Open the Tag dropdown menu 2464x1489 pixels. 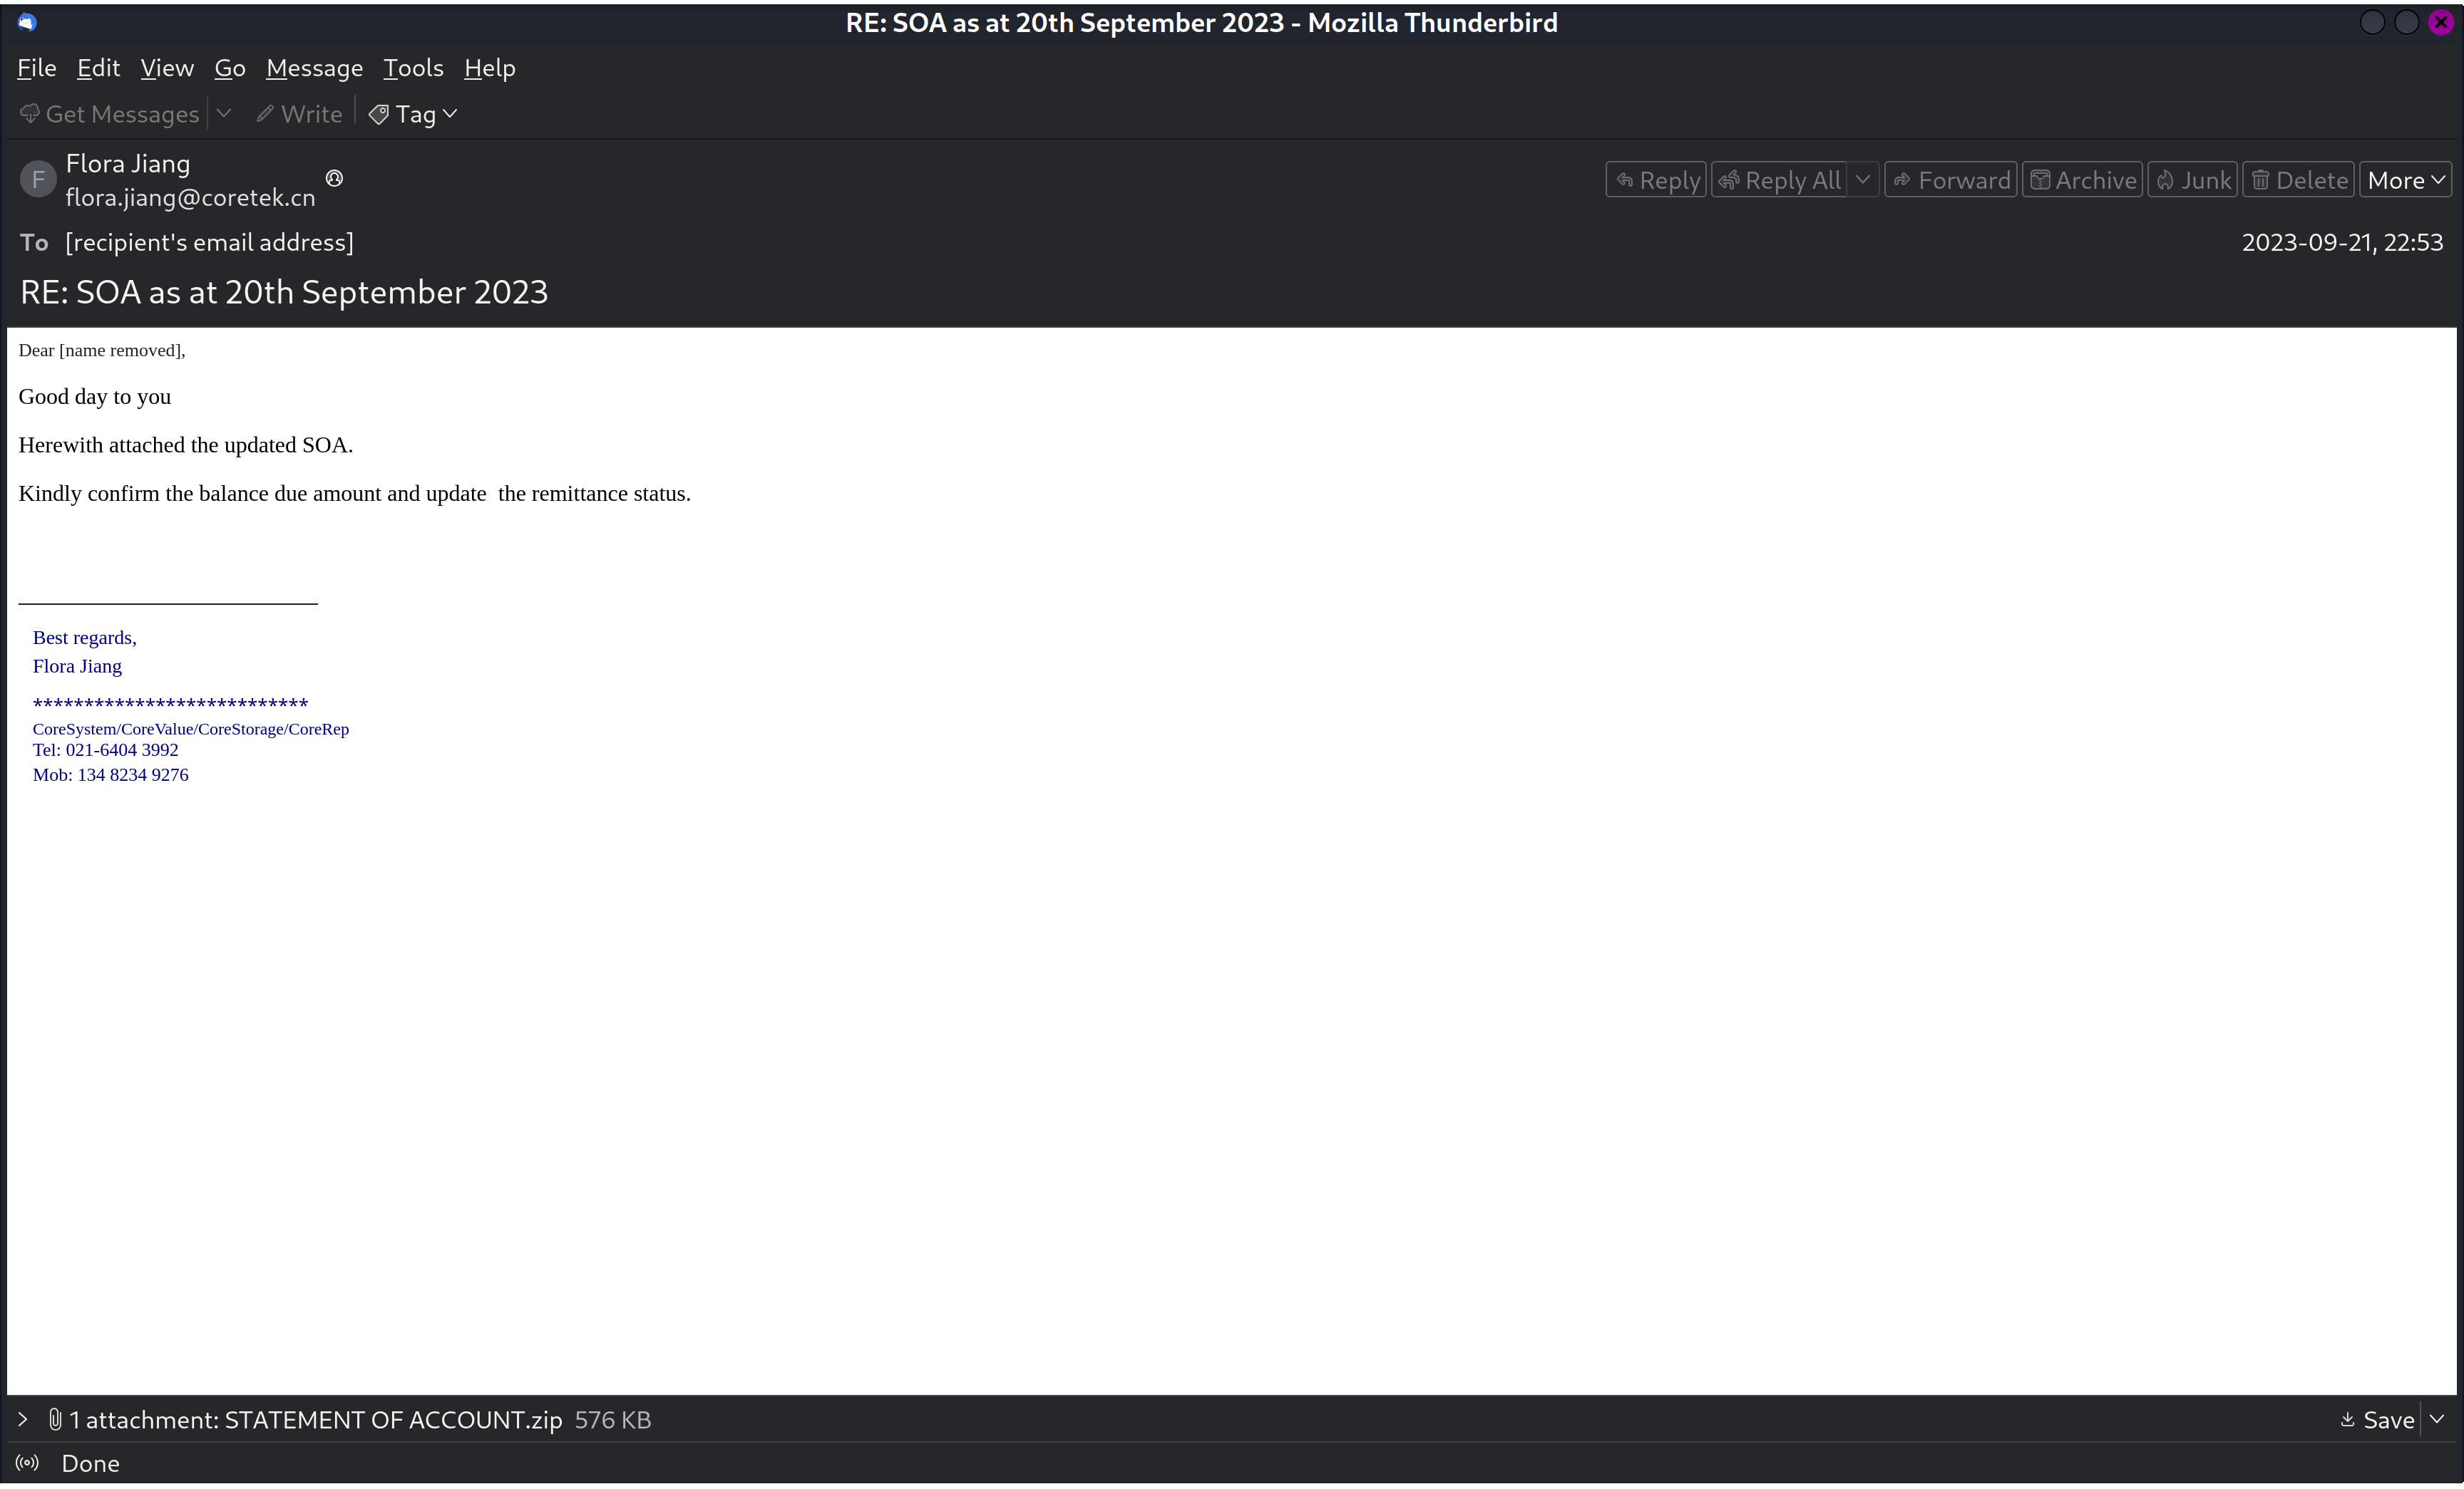tap(413, 114)
